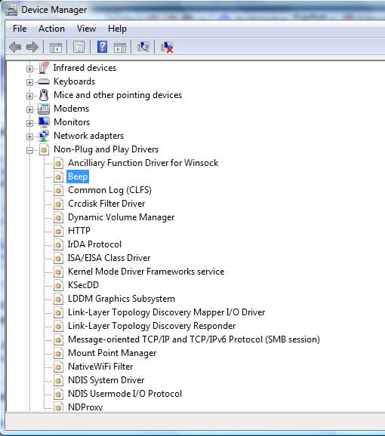
Task: Select Link-Layer Topology Discovery Responder
Action: [x=152, y=326]
